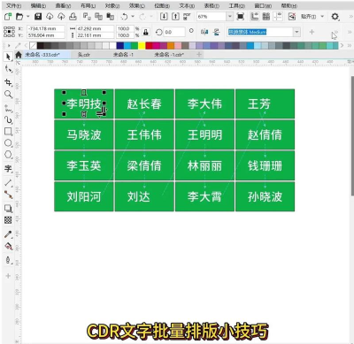
Task: Open the font name dropdown arrow
Action: (296, 32)
